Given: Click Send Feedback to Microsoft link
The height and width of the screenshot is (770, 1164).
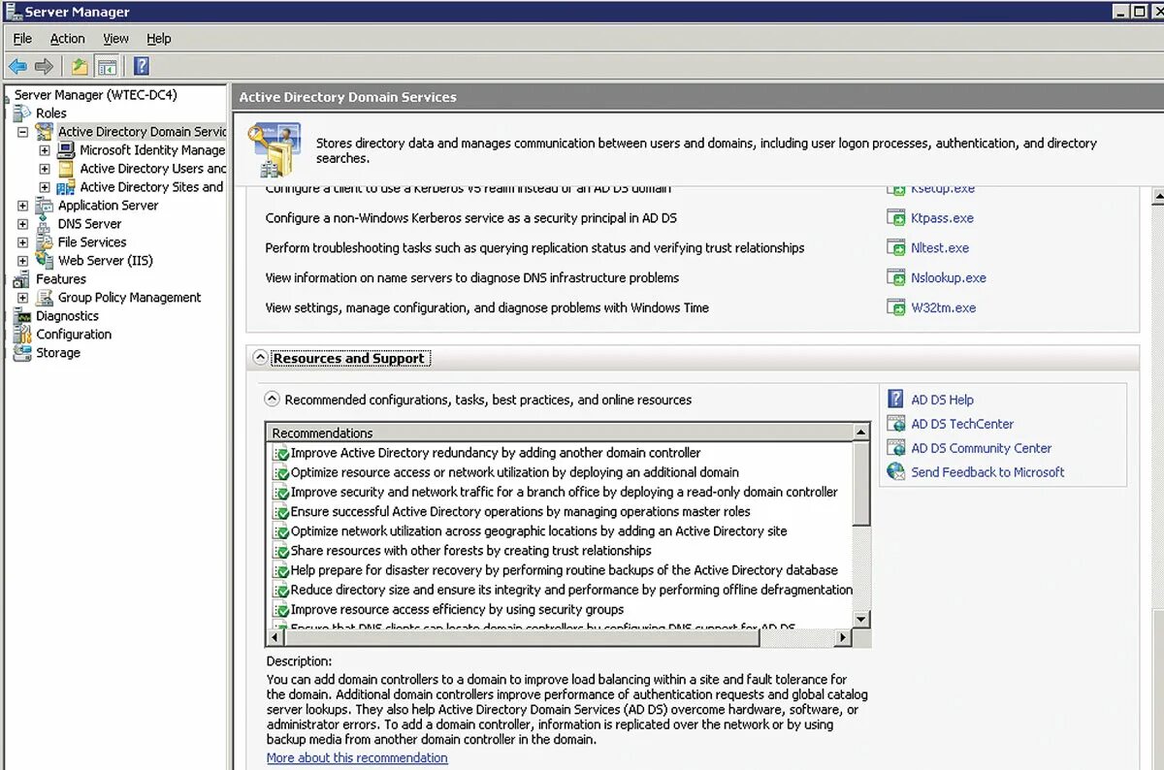Looking at the screenshot, I should 987,472.
